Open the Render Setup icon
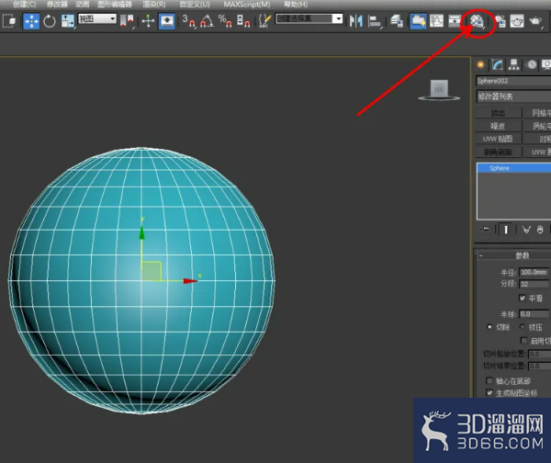The height and width of the screenshot is (463, 551). 500,21
